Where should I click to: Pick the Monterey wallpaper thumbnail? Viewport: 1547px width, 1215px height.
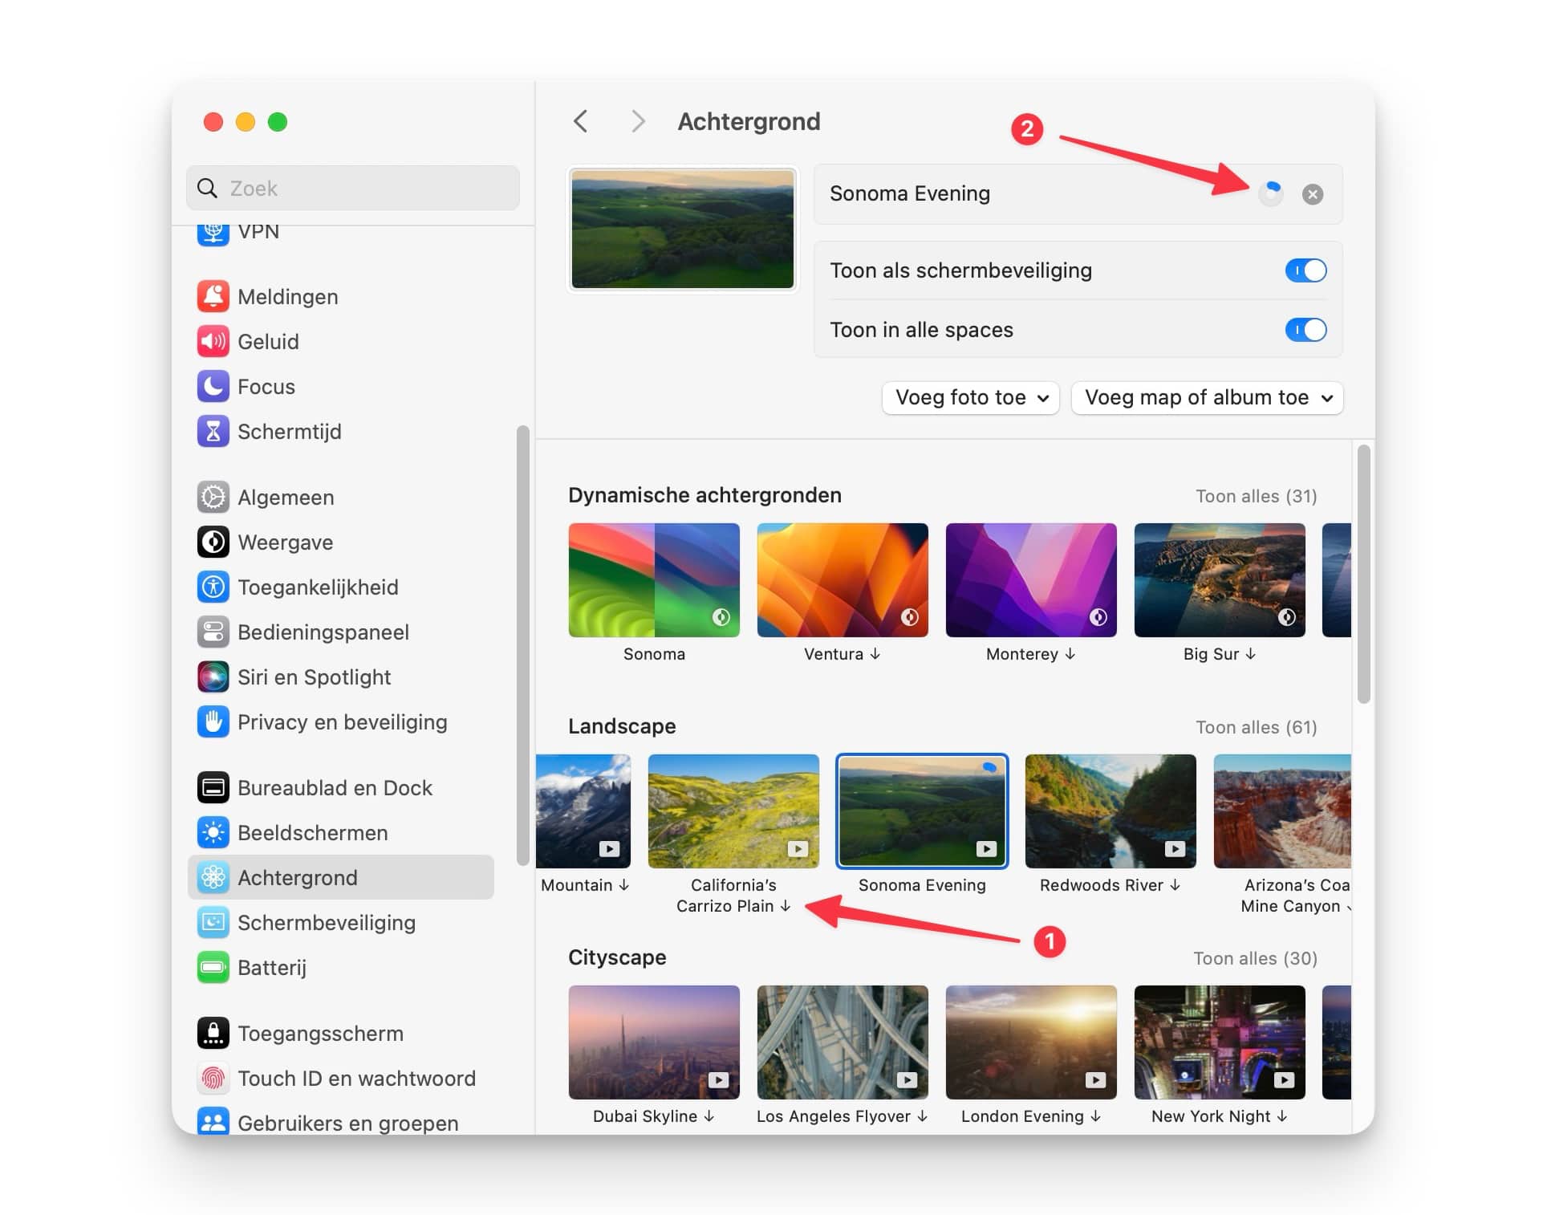pos(1031,580)
